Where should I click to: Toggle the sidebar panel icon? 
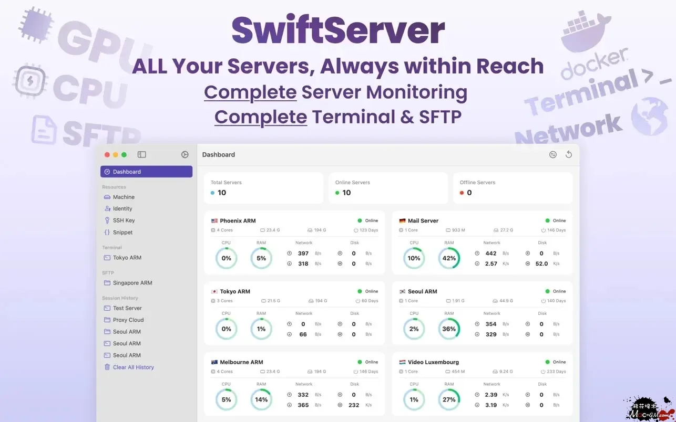coord(142,154)
